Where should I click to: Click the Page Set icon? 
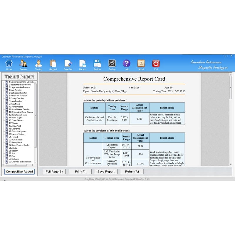click(x=68, y=63)
